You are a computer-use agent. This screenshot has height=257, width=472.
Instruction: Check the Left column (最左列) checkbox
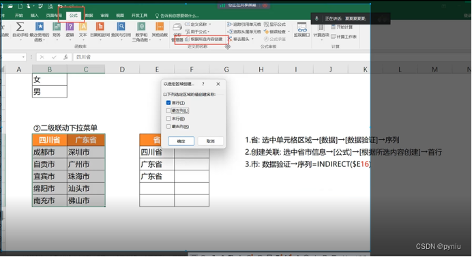pos(168,110)
